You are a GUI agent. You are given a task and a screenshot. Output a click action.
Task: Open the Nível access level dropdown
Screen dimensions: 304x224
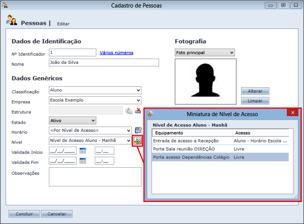[x=90, y=140]
